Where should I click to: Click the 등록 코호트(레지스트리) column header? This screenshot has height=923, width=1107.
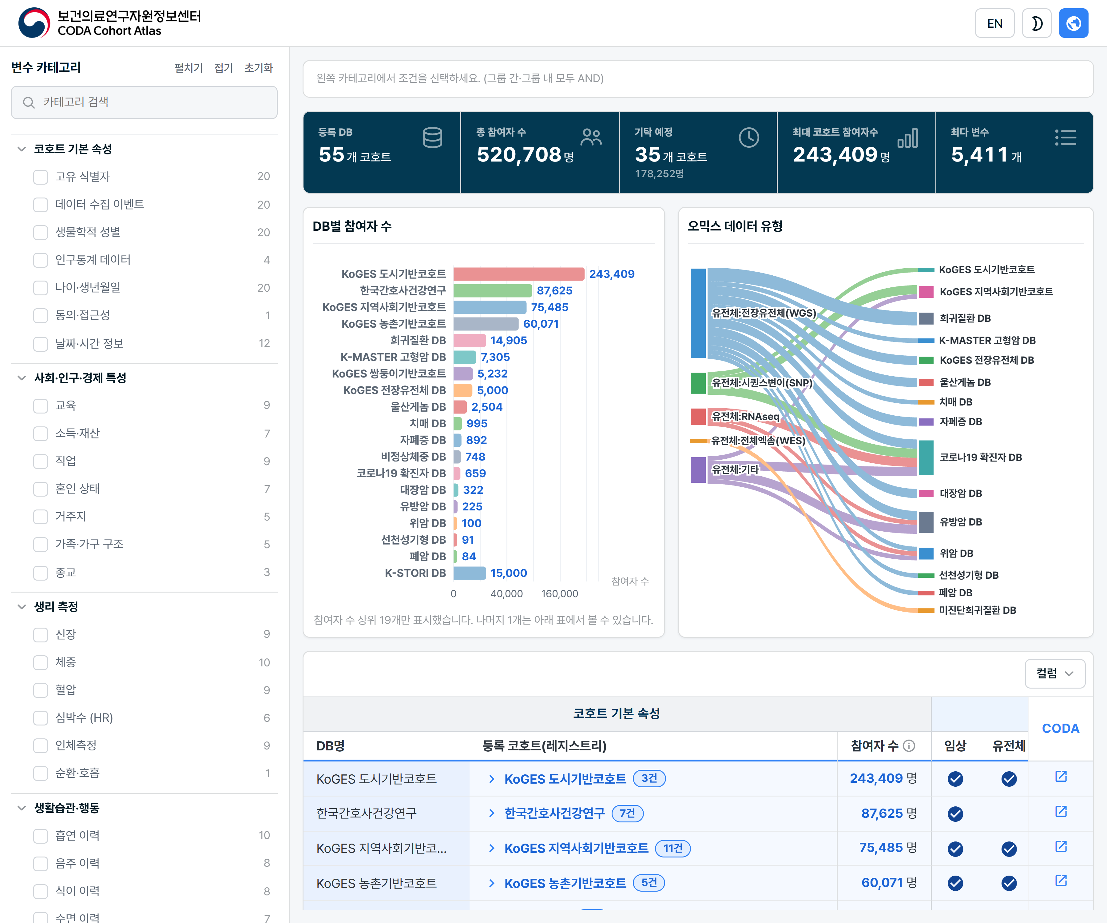pyautogui.click(x=545, y=746)
